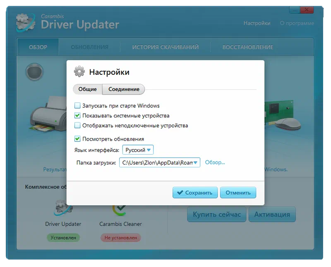Click the Купить сейчас button
The height and width of the screenshot is (267, 331).
click(217, 214)
